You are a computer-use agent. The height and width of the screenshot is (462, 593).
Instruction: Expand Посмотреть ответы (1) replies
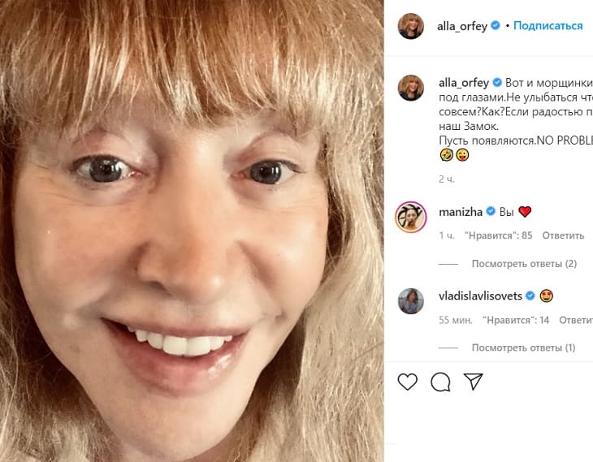pos(523,348)
